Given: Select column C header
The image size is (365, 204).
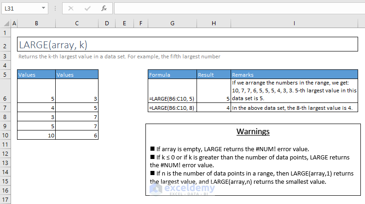Looking at the screenshot, I should pyautogui.click(x=77, y=23).
